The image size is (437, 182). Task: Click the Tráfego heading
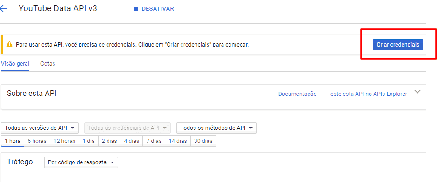20,162
